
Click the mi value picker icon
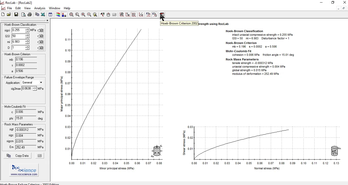tap(40, 42)
